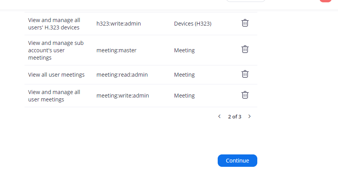Viewport: 338px width, 173px height.
Task: Delete the meeting:master scope
Action: point(245,50)
